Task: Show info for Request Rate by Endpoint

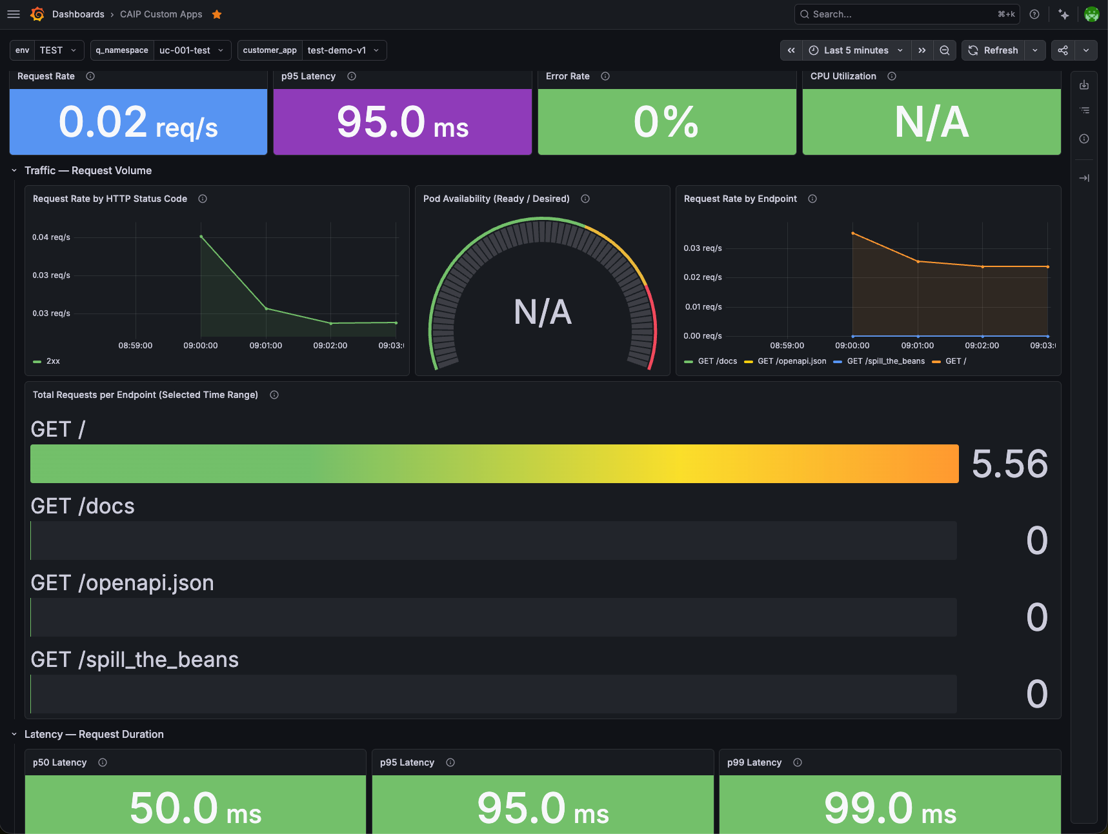Action: (812, 199)
